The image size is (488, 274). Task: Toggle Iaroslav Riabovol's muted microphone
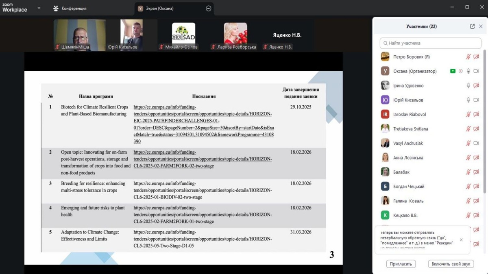point(468,115)
